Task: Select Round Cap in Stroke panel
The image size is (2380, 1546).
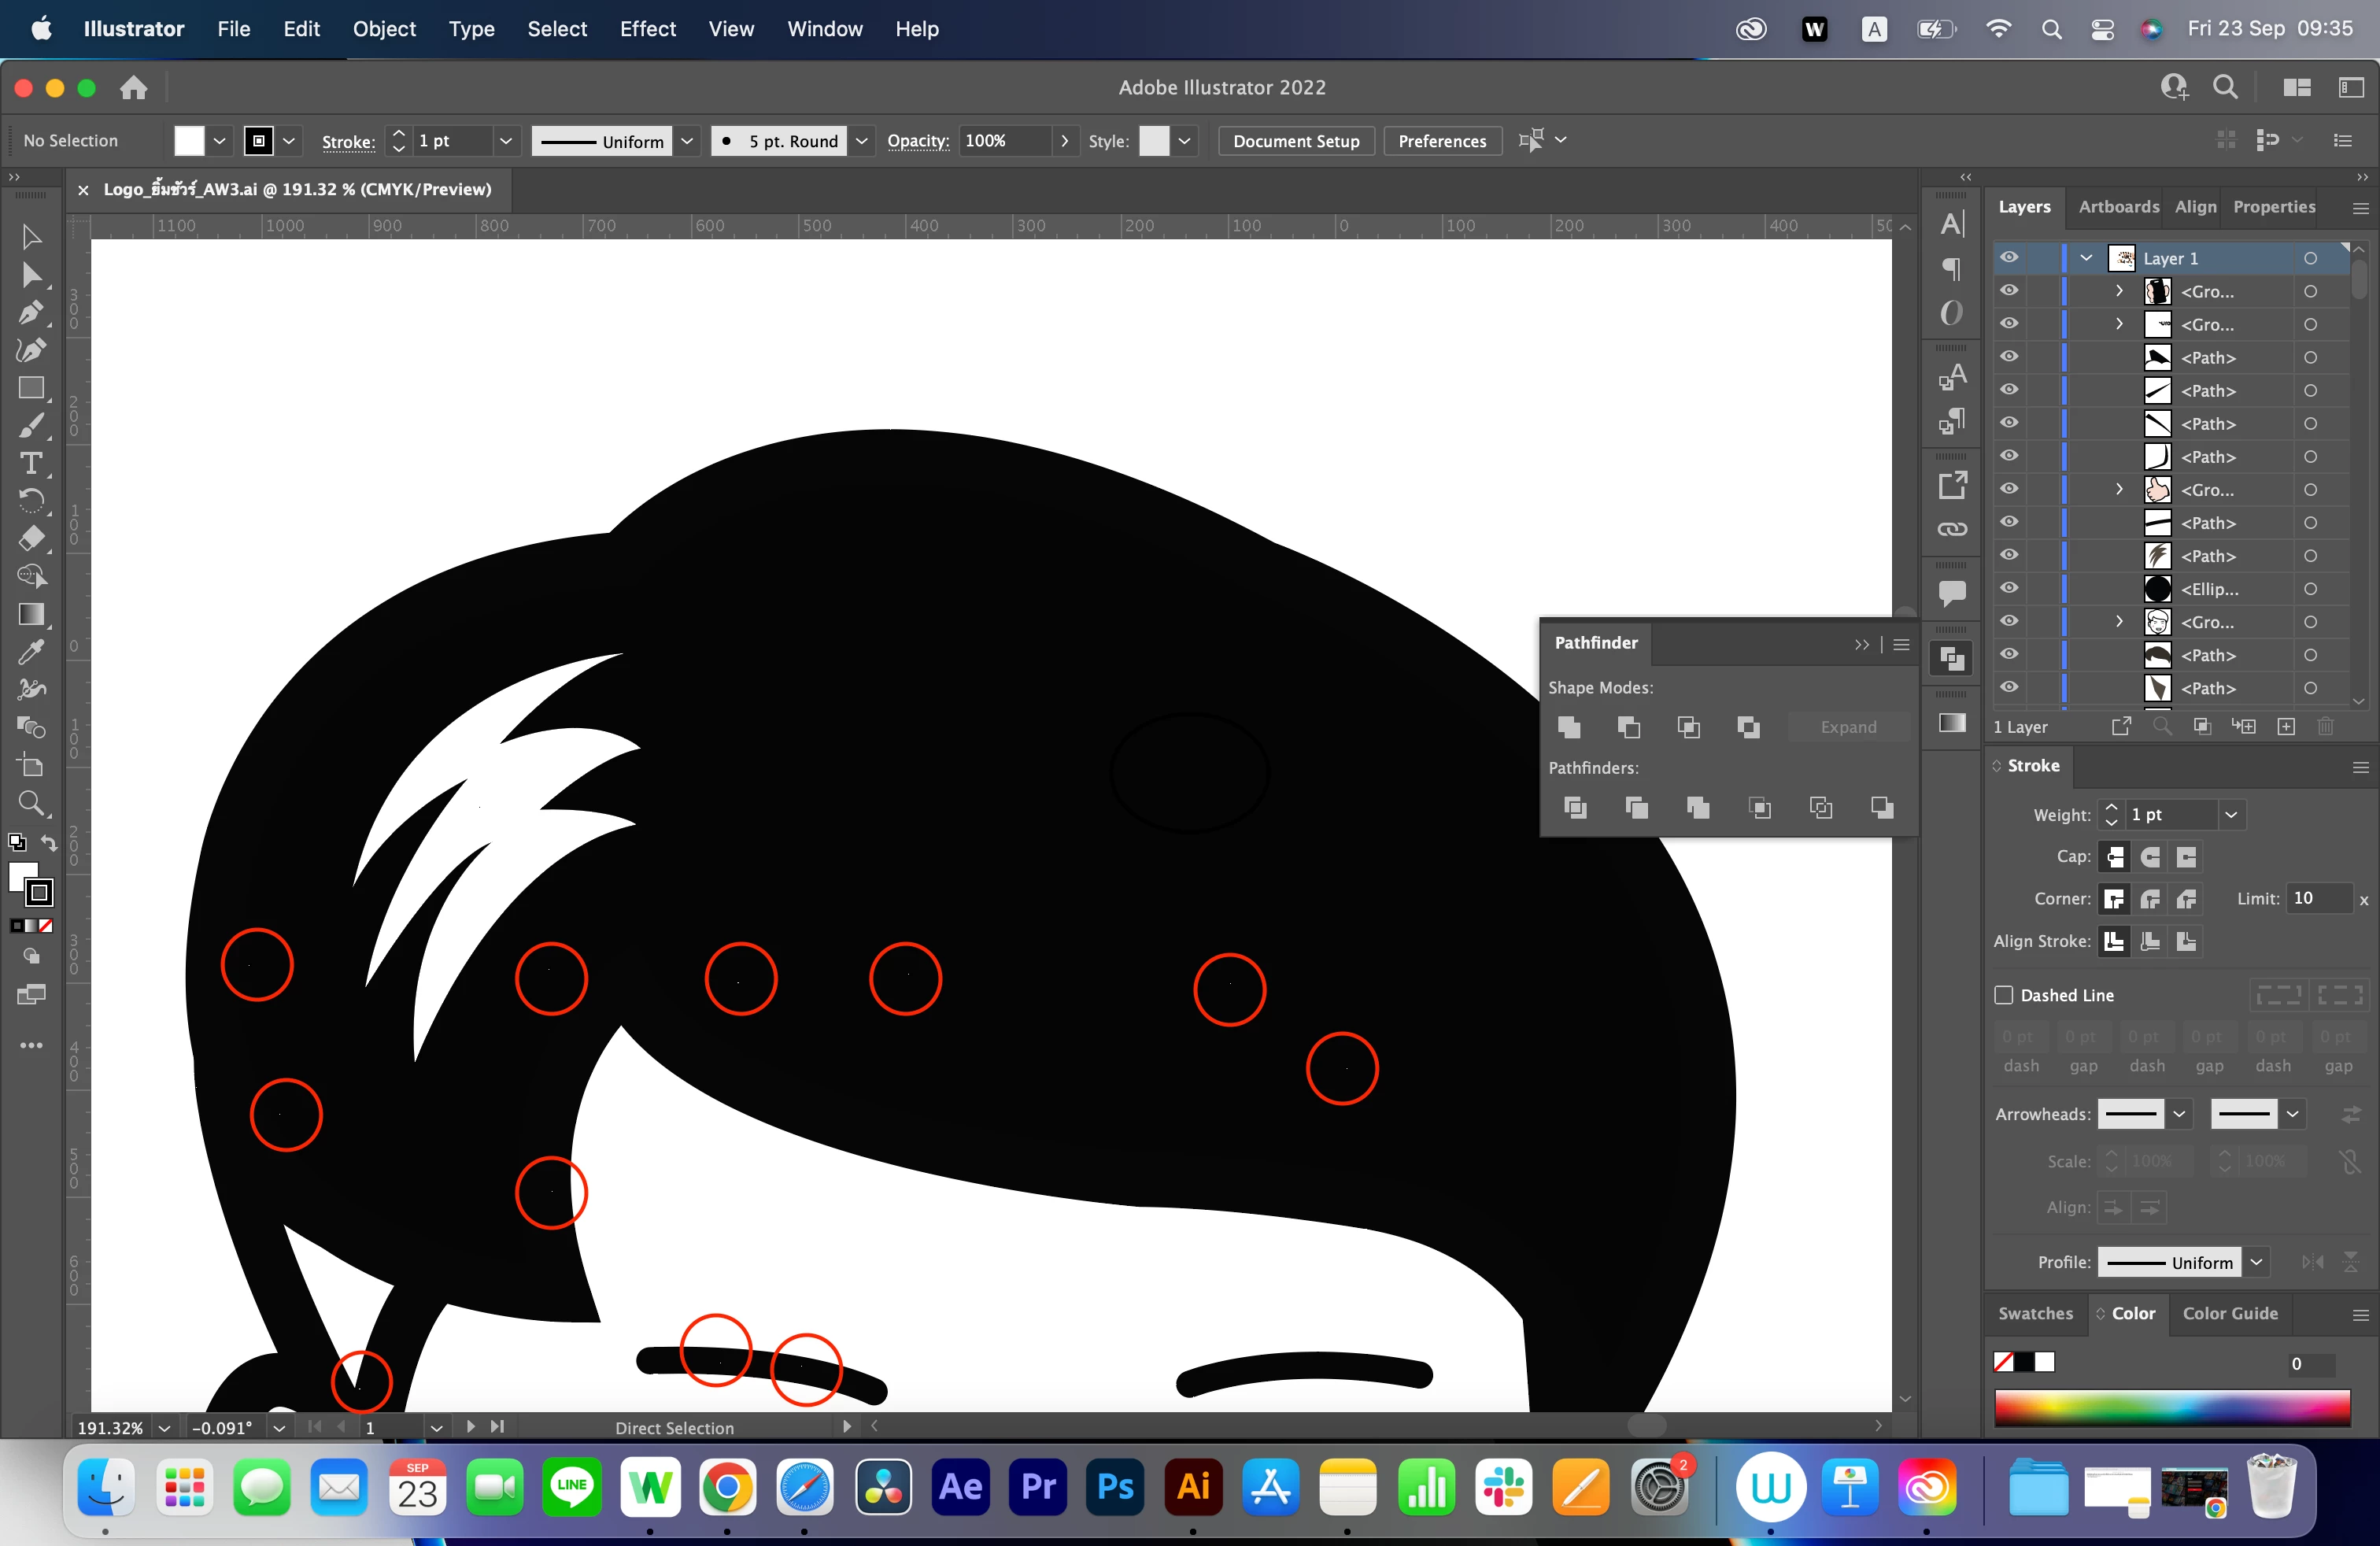Action: (x=2150, y=857)
